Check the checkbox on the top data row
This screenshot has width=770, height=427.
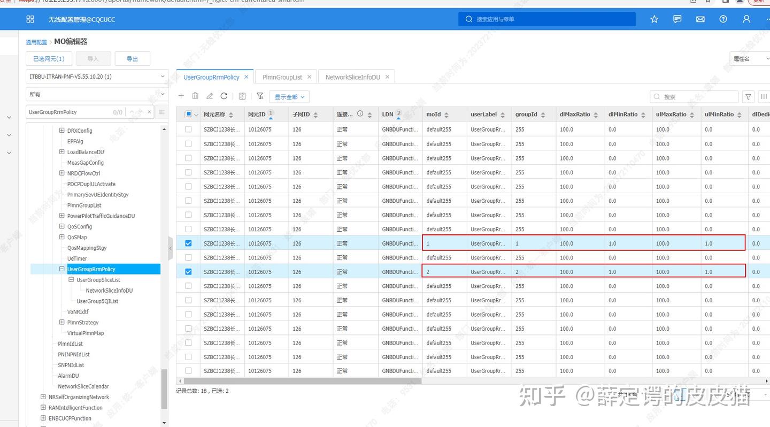[188, 129]
